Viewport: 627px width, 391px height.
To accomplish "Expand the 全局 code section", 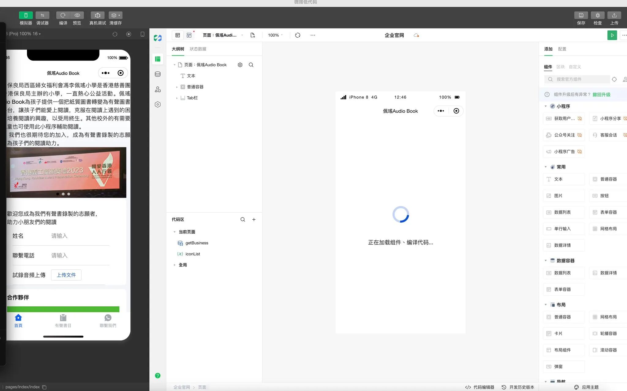I will pyautogui.click(x=175, y=265).
